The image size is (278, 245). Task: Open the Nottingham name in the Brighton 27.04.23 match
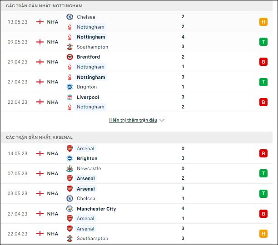[x=91, y=77]
